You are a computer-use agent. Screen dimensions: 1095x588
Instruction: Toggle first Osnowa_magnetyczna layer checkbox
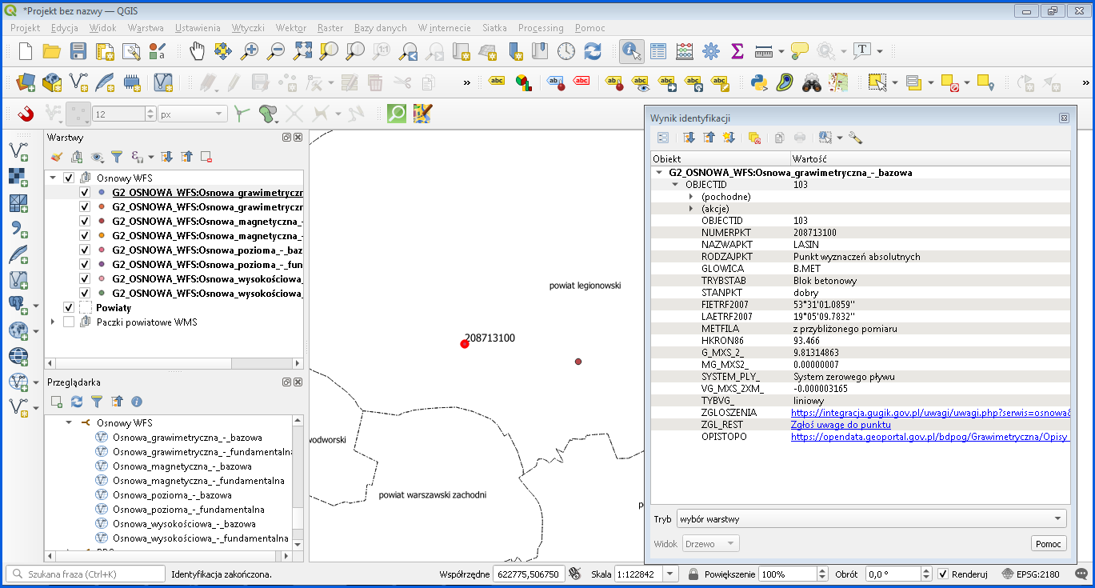(x=85, y=221)
